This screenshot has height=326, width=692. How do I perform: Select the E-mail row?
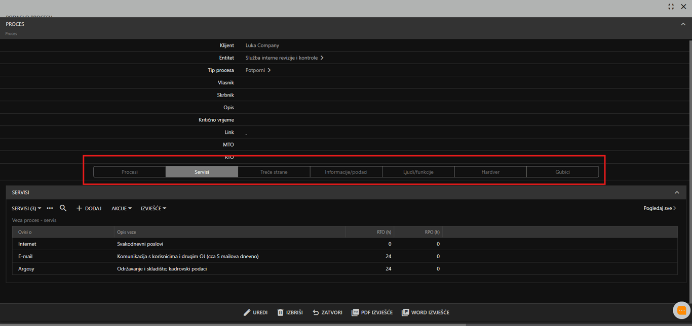(x=345, y=256)
